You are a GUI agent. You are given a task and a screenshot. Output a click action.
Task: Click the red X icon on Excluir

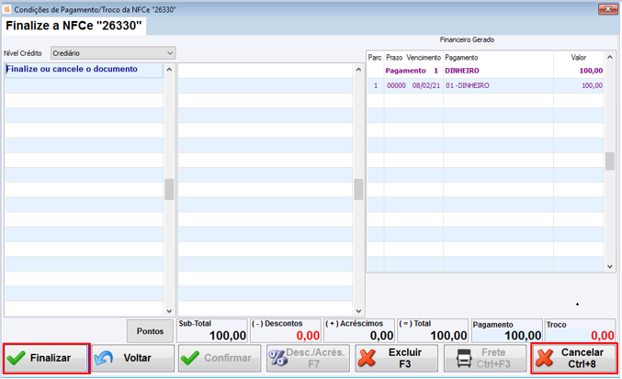coord(367,358)
